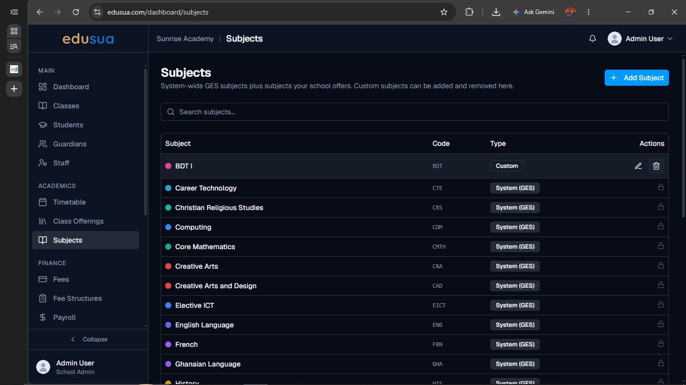This screenshot has width=686, height=385.
Task: Click the CMTH code cell
Action: coord(439,247)
